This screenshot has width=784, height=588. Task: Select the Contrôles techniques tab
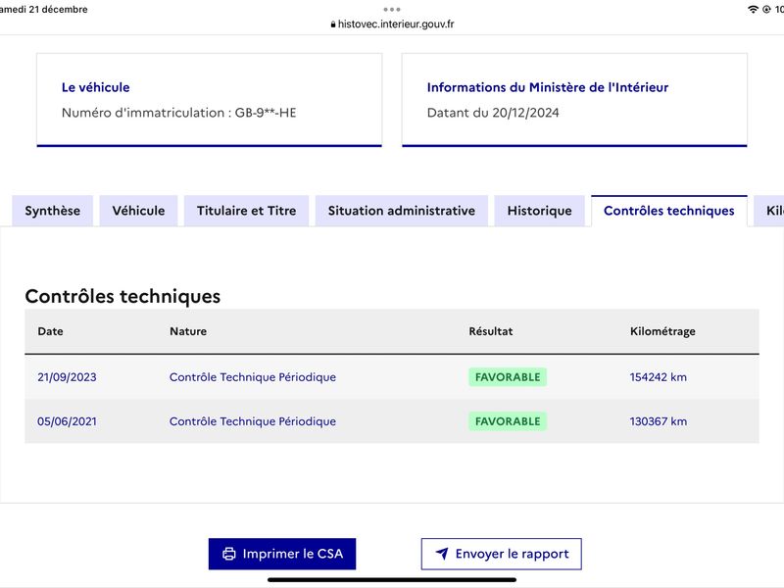coord(669,211)
